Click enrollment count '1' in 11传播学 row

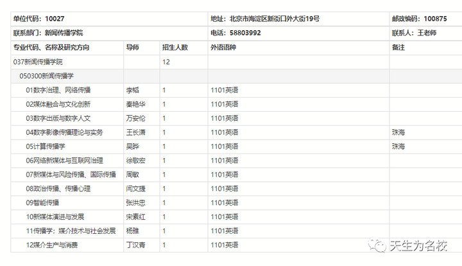164,231
